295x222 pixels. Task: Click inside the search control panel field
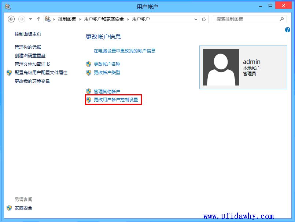[246, 19]
